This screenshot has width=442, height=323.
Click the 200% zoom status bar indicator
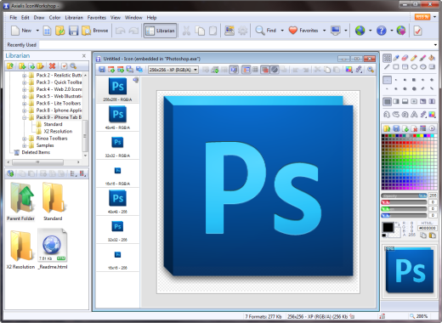(x=419, y=316)
